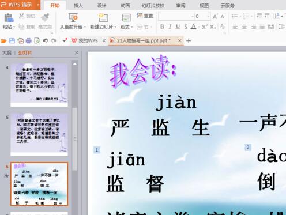286x215 pixels.
Task: Click the distributed alignment icon
Action: pyautogui.click(x=271, y=27)
